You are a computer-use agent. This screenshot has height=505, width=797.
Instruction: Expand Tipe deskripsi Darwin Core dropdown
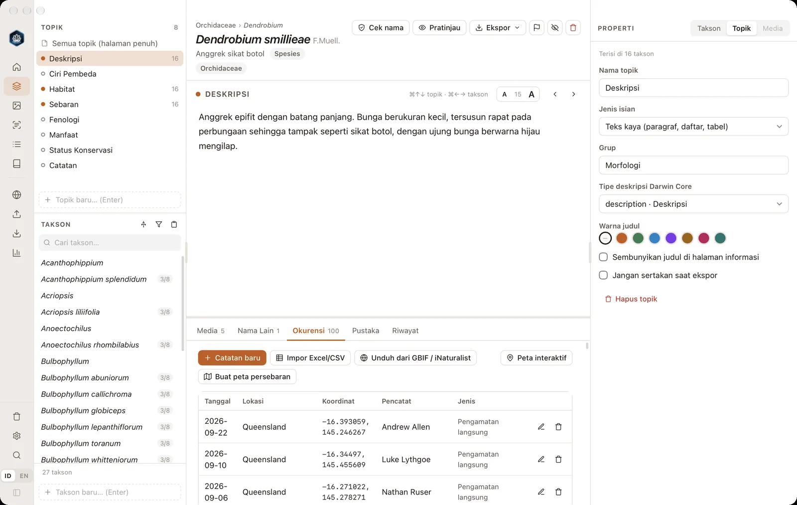click(x=693, y=204)
